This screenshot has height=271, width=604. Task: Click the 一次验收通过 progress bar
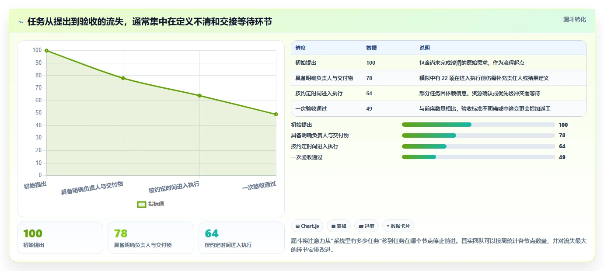[x=478, y=157]
